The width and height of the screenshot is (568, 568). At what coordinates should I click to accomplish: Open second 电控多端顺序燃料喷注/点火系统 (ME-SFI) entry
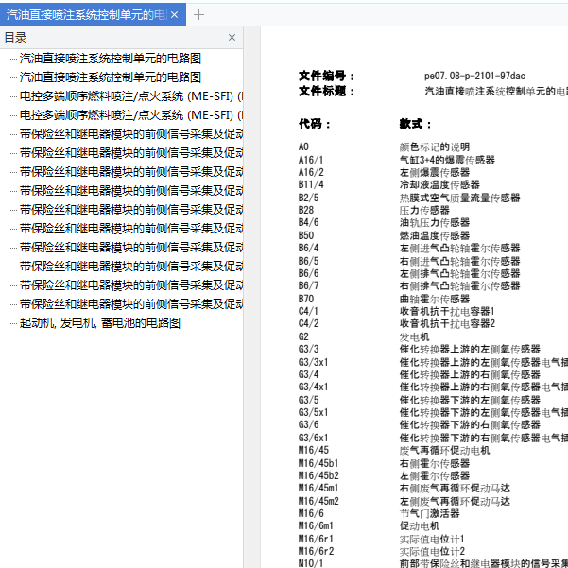[131, 115]
